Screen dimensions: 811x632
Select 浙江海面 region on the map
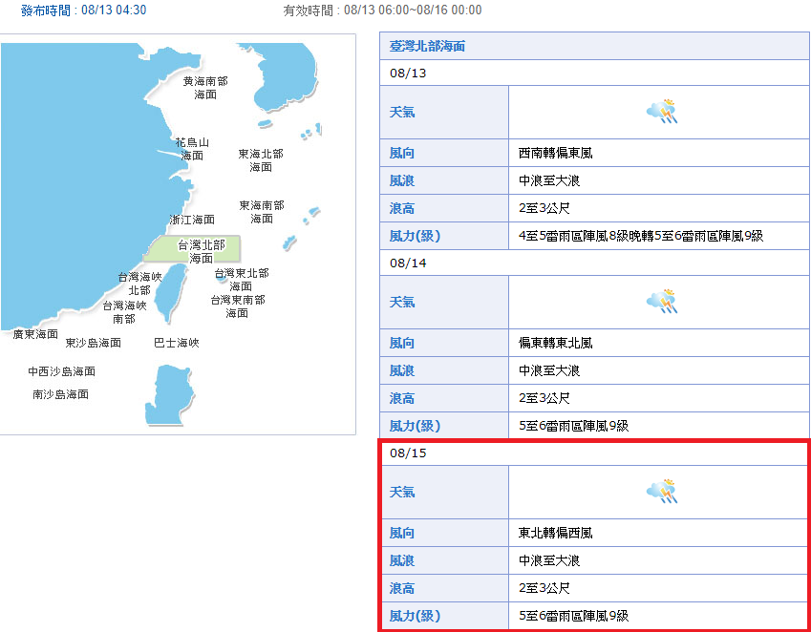(192, 220)
